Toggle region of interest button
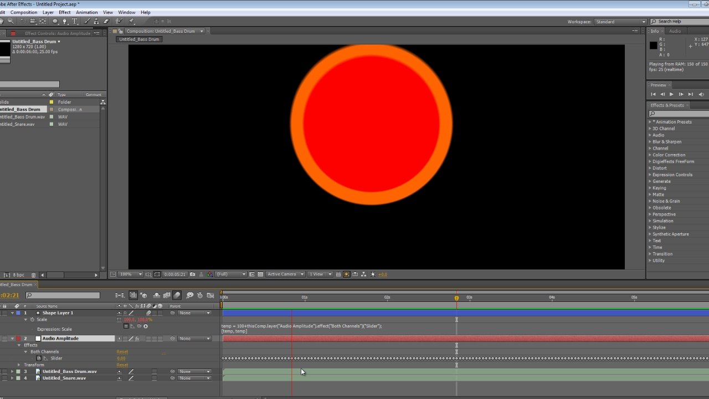709x399 pixels. coord(252,274)
